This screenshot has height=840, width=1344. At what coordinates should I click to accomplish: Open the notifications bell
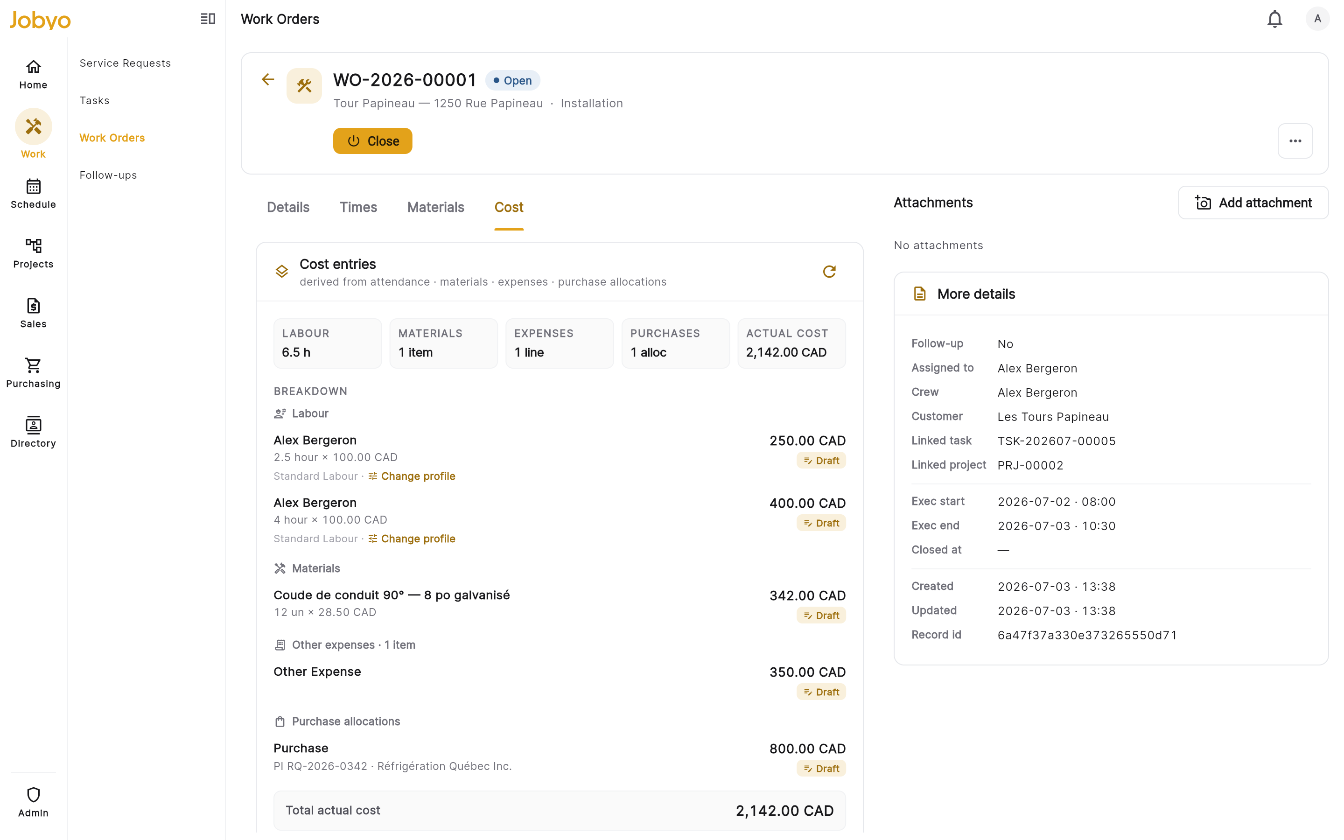point(1274,19)
